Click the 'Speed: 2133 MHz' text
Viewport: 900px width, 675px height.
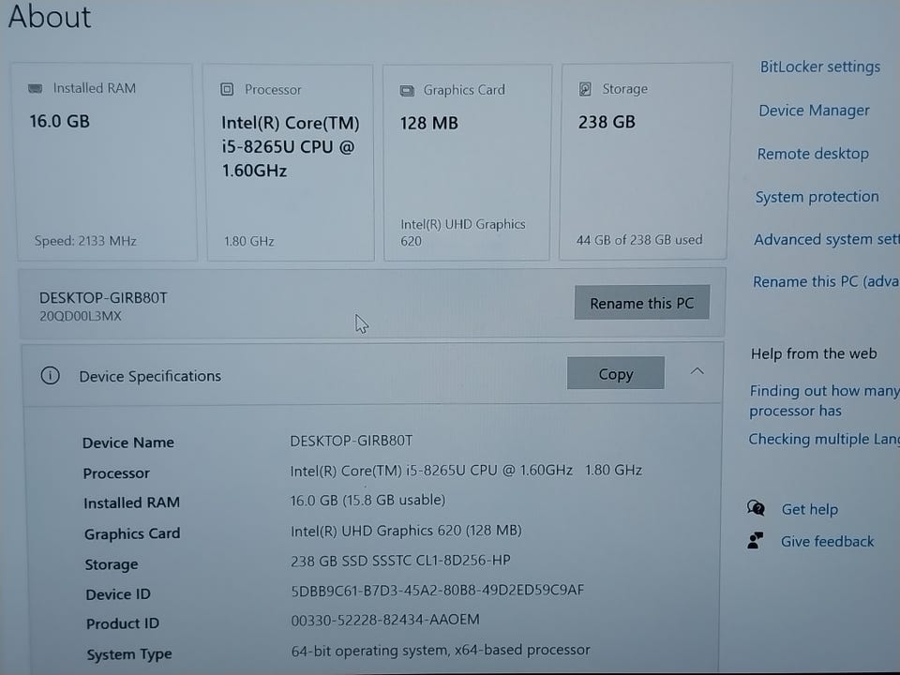(85, 241)
